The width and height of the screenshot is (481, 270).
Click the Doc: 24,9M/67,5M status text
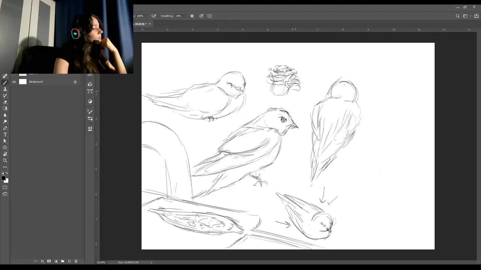tap(129, 262)
